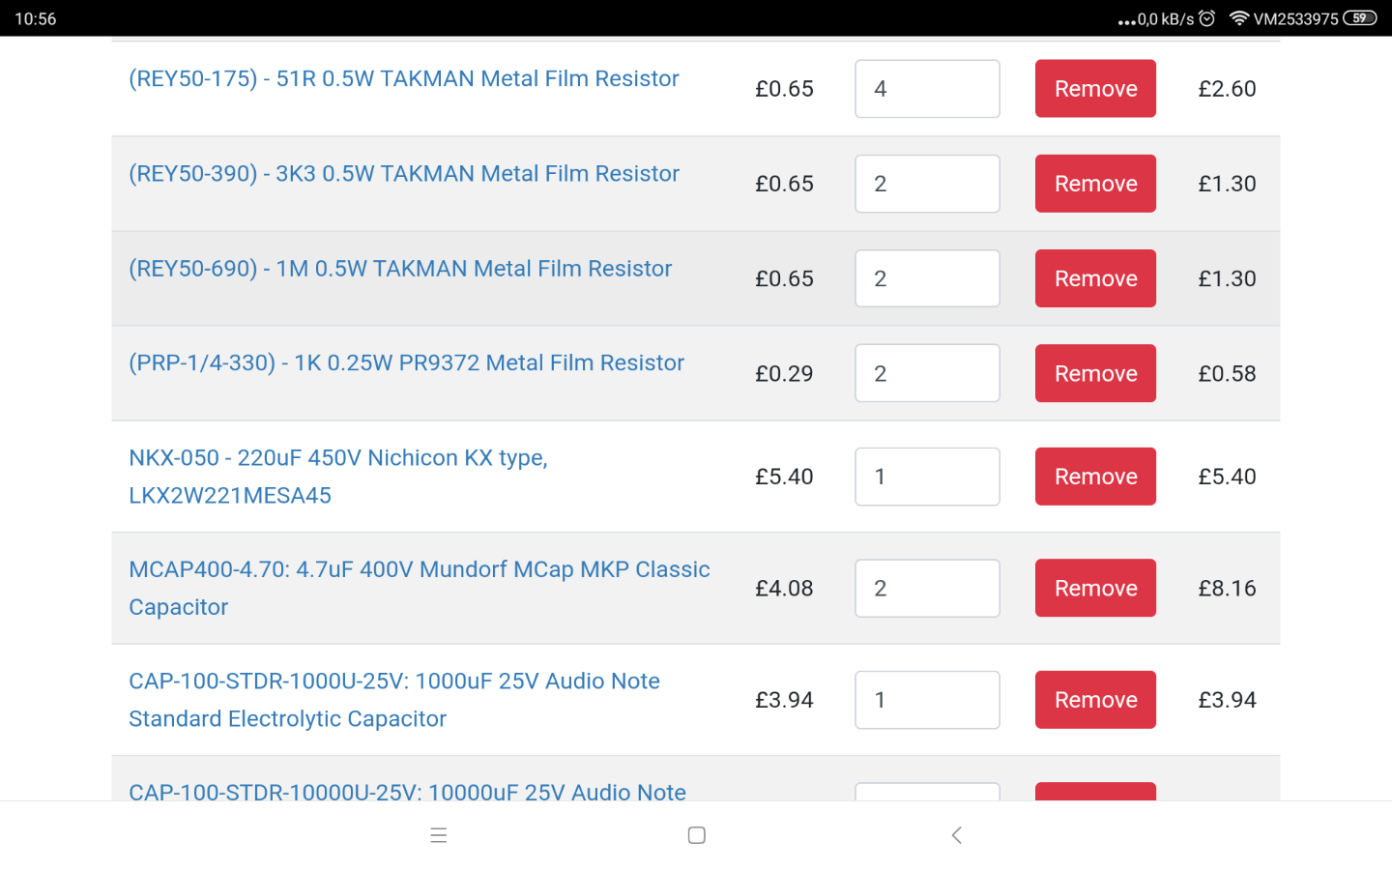Image resolution: width=1392 pixels, height=870 pixels.
Task: Tap the Wi-Fi icon in status bar
Action: 1238,18
